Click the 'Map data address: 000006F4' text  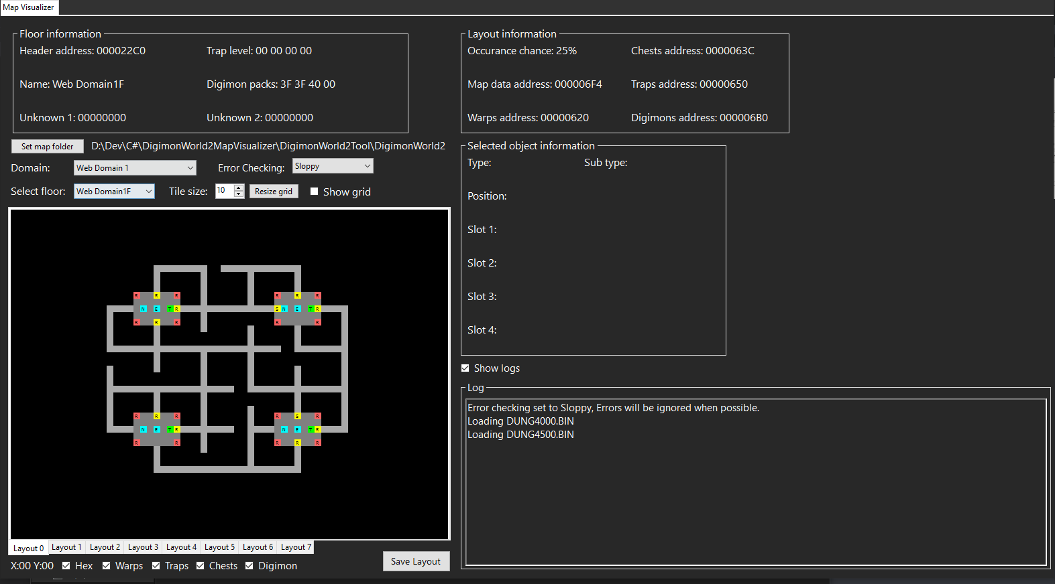pyautogui.click(x=535, y=84)
